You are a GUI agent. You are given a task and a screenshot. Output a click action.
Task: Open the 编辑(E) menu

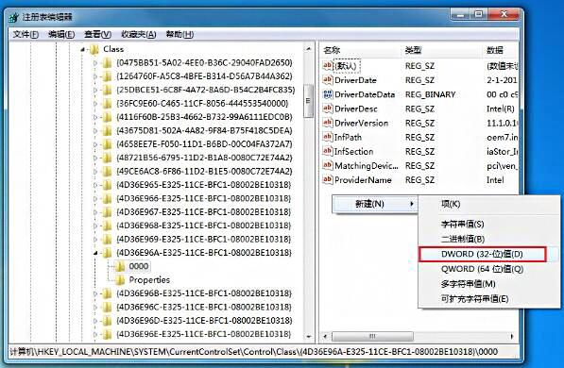[61, 35]
